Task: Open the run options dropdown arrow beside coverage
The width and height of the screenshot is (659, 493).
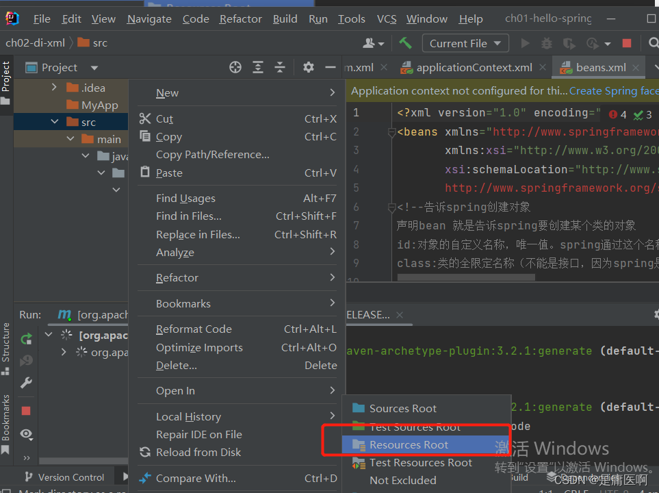Action: tap(607, 43)
